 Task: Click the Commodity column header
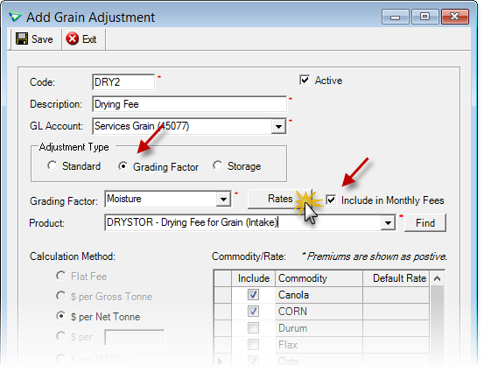tap(319, 278)
